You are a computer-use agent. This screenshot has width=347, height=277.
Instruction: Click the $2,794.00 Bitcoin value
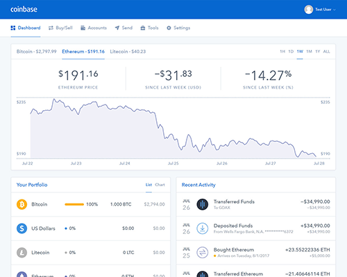tap(154, 204)
